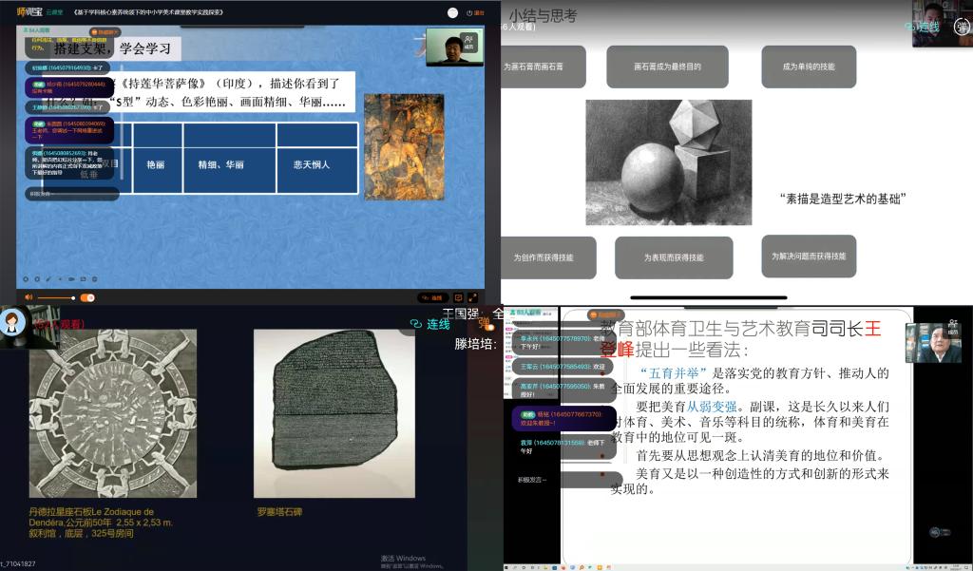Click the 退出 logout button
Viewport: 973px width, 571px height.
coord(476,12)
